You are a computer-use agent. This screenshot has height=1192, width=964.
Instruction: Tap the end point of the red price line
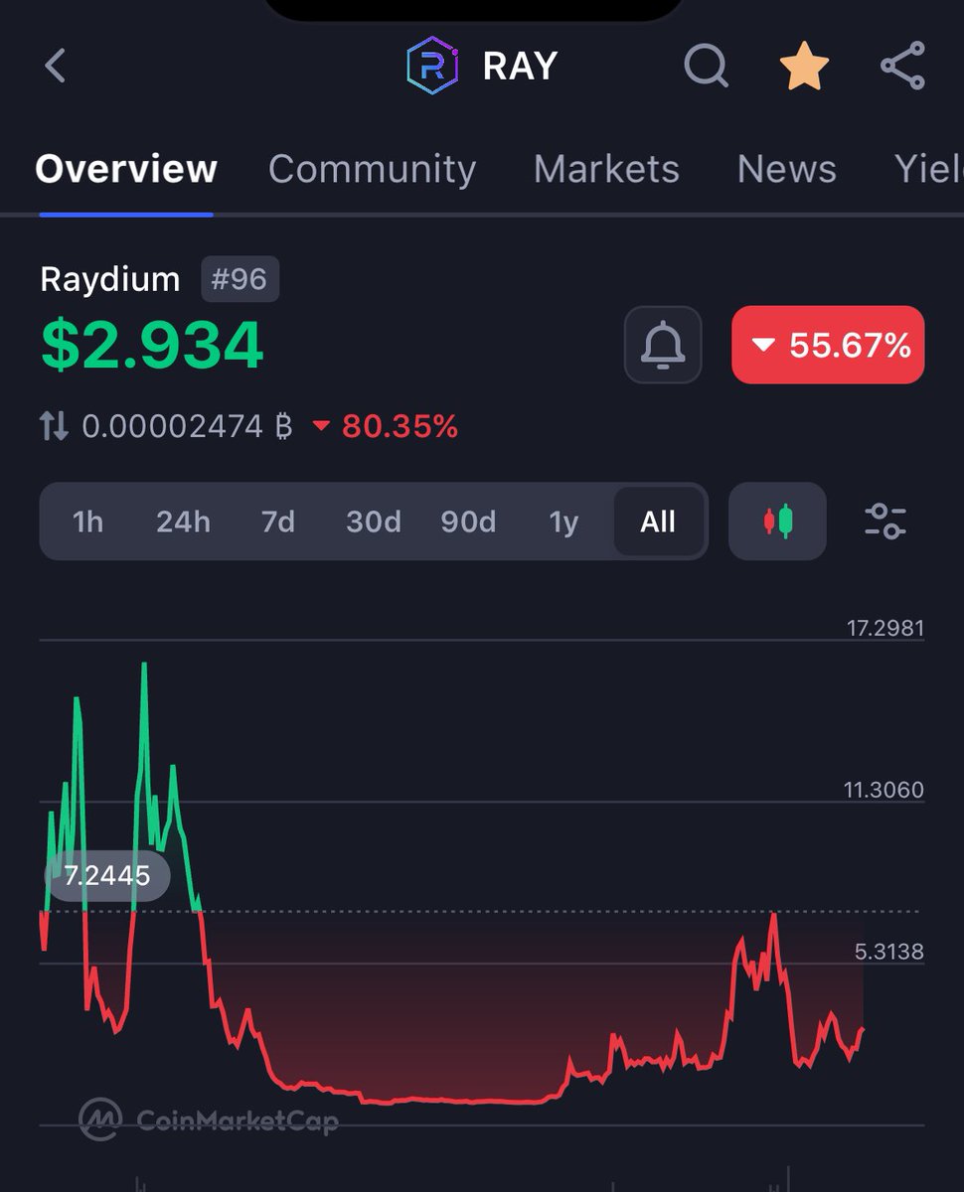coord(863,1029)
